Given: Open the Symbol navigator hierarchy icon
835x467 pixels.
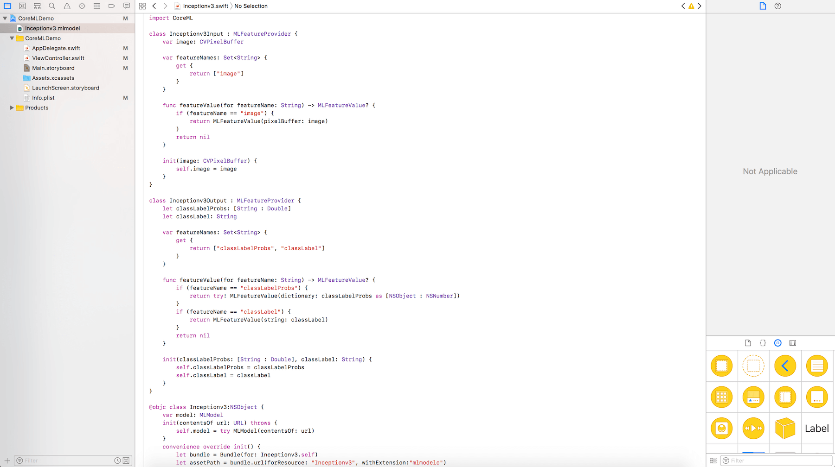Looking at the screenshot, I should (x=37, y=6).
